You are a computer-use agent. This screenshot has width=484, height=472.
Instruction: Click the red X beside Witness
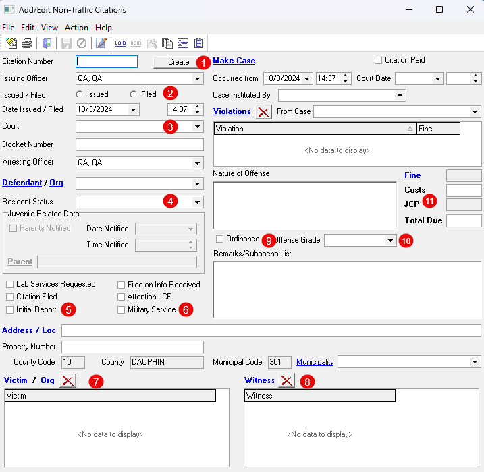point(287,381)
